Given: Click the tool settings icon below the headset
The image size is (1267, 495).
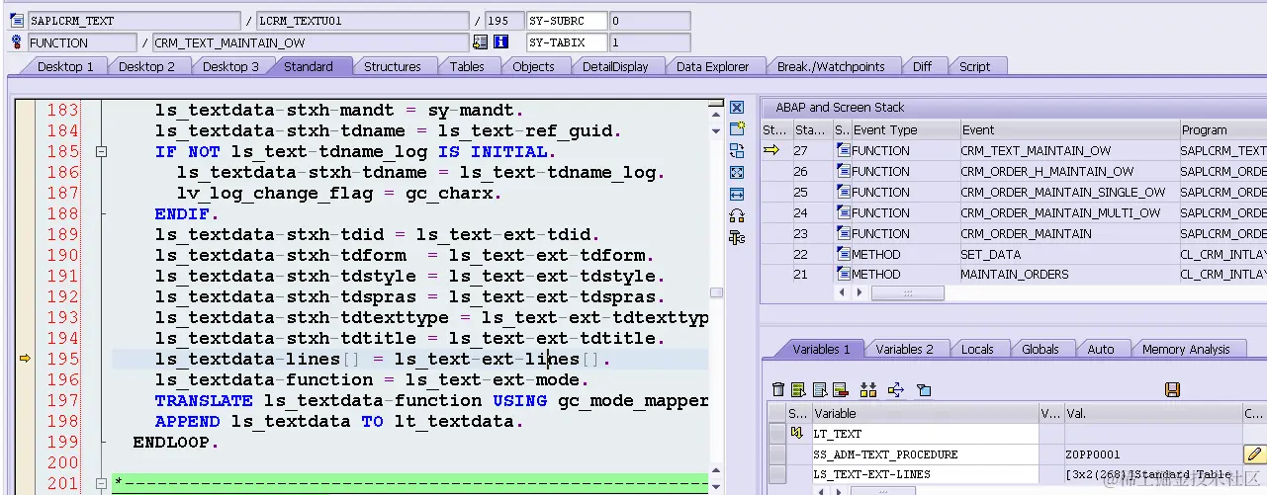Looking at the screenshot, I should coord(737,237).
